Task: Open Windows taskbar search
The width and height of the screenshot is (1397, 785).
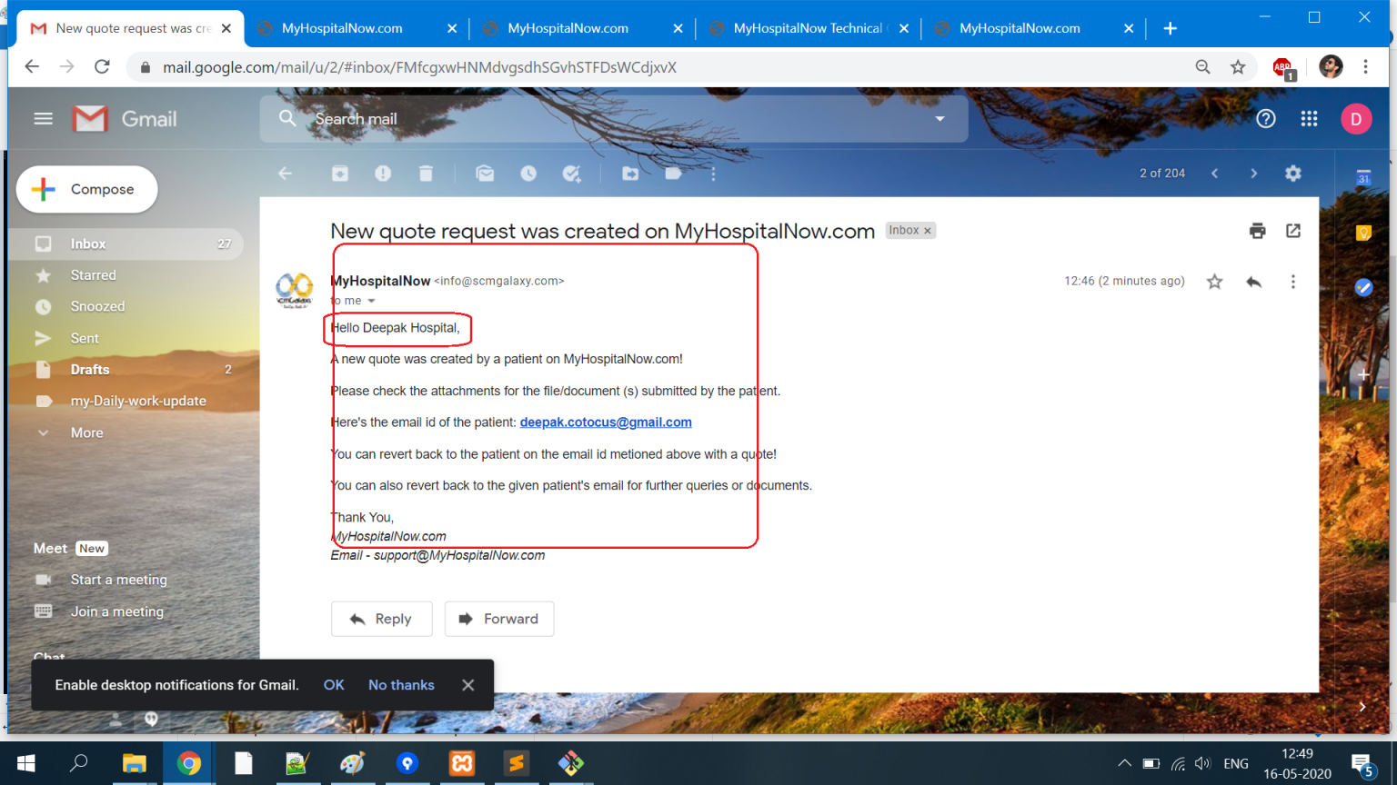Action: click(x=79, y=763)
